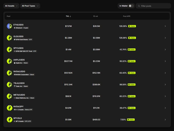
Task: Click the Points badge on the SPY/GLD row
Action: tap(131, 120)
